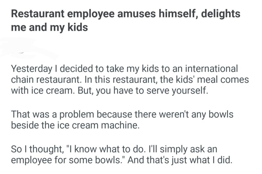The width and height of the screenshot is (262, 174).
Task: Click the words "weren't any bowls"
Action: (196, 114)
